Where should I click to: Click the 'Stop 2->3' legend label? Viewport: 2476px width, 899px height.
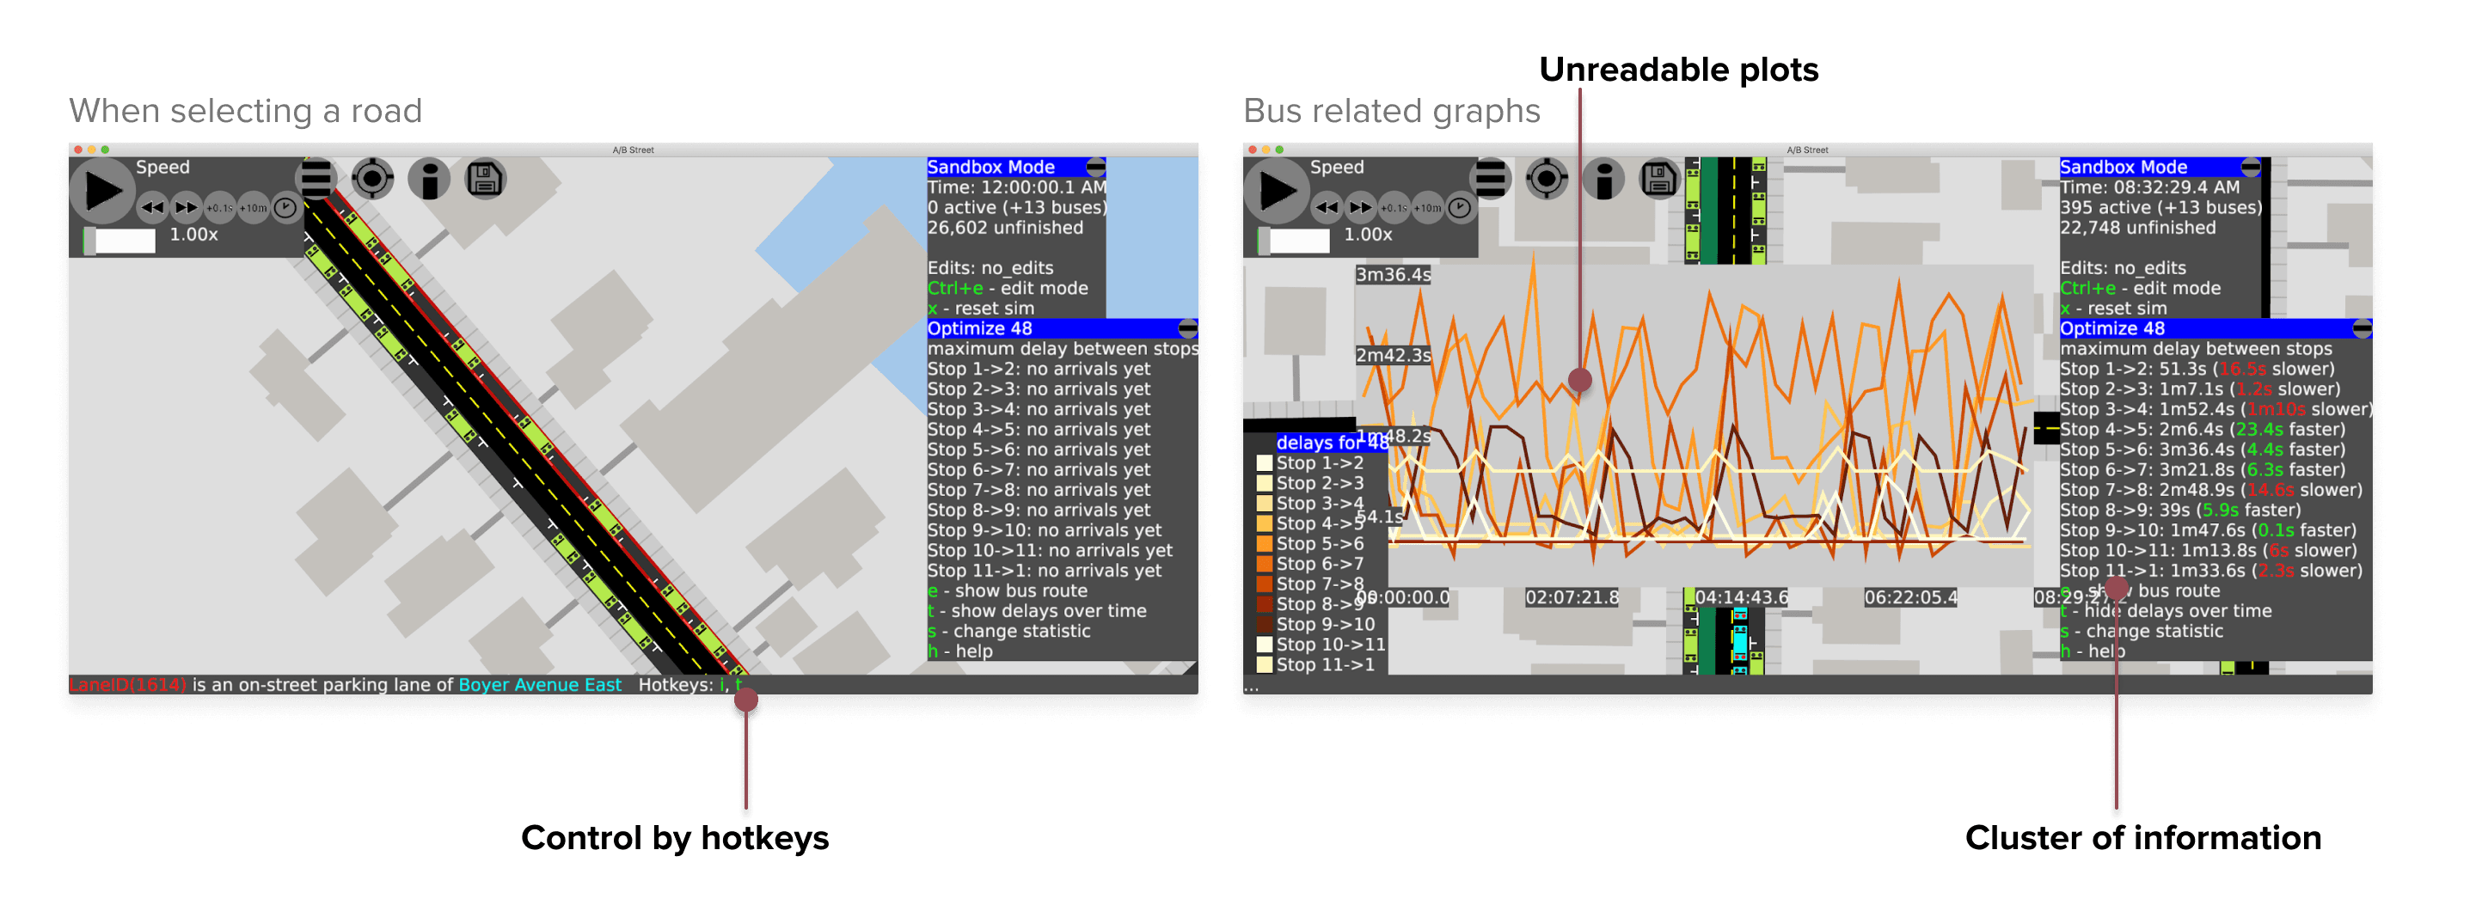1320,483
